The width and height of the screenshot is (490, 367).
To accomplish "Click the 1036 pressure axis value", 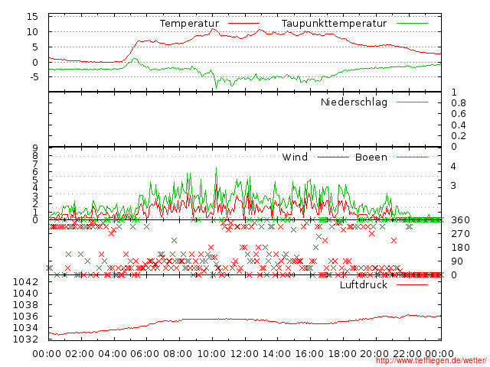I will (x=25, y=317).
